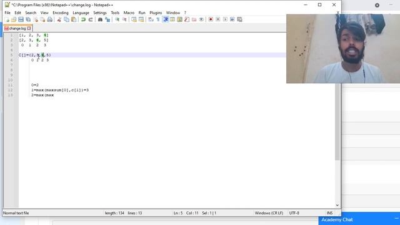Click the Windows (CR LF) status entry

click(269, 213)
